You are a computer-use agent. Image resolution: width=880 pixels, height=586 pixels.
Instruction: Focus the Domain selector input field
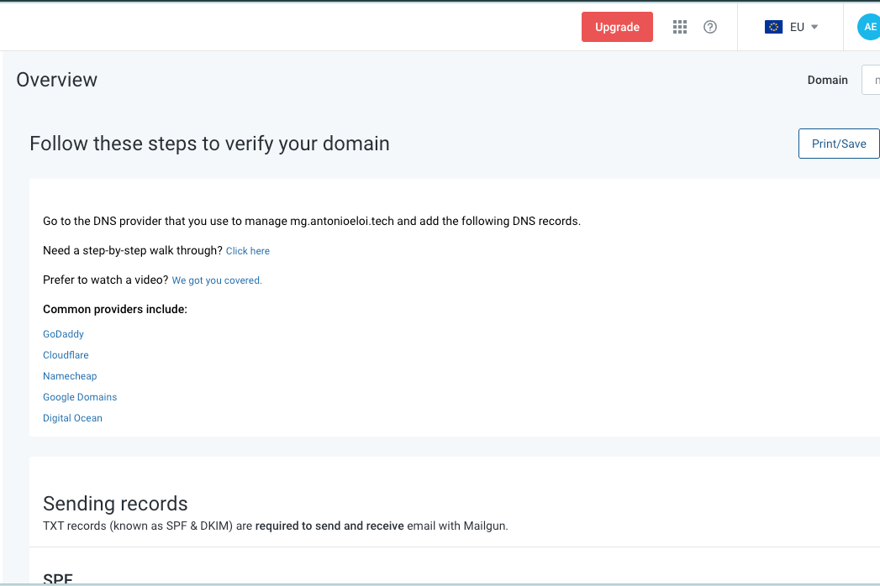(x=874, y=80)
